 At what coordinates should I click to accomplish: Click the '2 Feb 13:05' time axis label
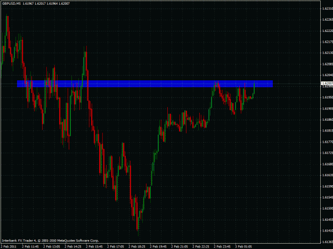point(52,247)
